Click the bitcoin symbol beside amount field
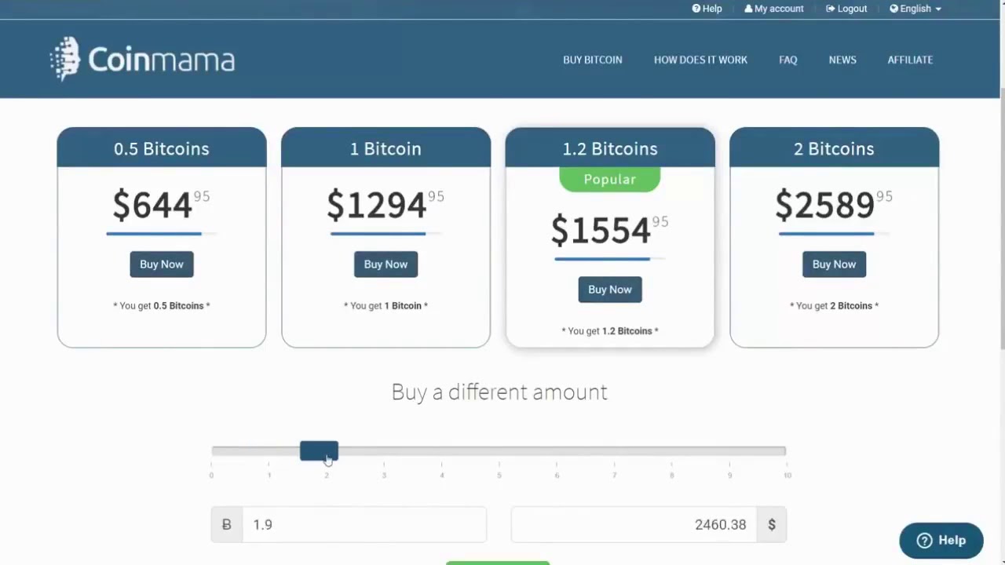Image resolution: width=1005 pixels, height=565 pixels. pyautogui.click(x=227, y=524)
